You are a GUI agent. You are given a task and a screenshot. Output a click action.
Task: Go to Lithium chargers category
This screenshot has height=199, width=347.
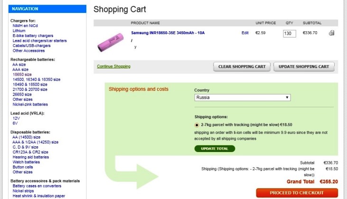point(20,30)
